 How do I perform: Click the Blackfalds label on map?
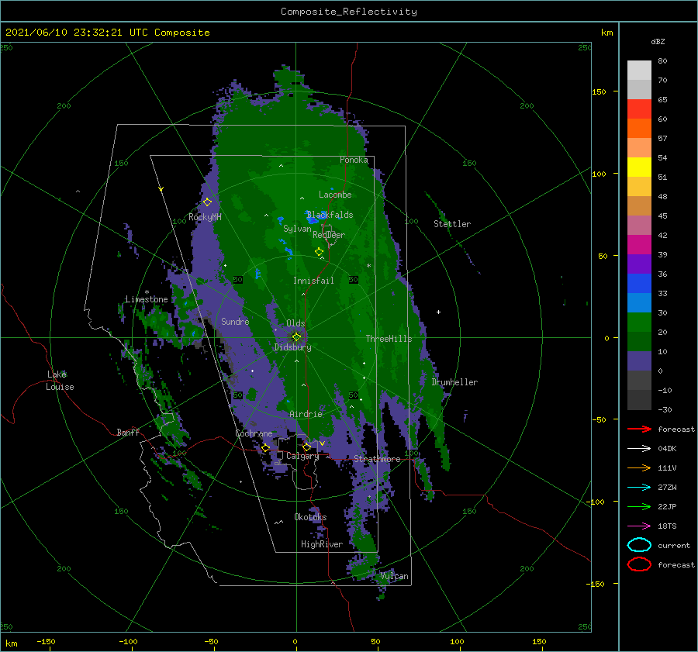tap(330, 215)
